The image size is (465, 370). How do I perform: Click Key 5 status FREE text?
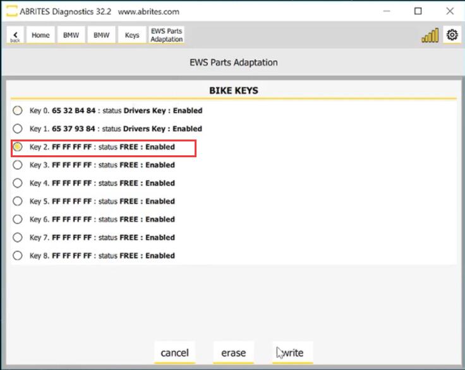(x=118, y=201)
